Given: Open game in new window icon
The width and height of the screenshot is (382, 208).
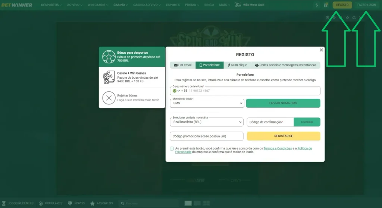Looking at the screenshot, I should (x=327, y=18).
